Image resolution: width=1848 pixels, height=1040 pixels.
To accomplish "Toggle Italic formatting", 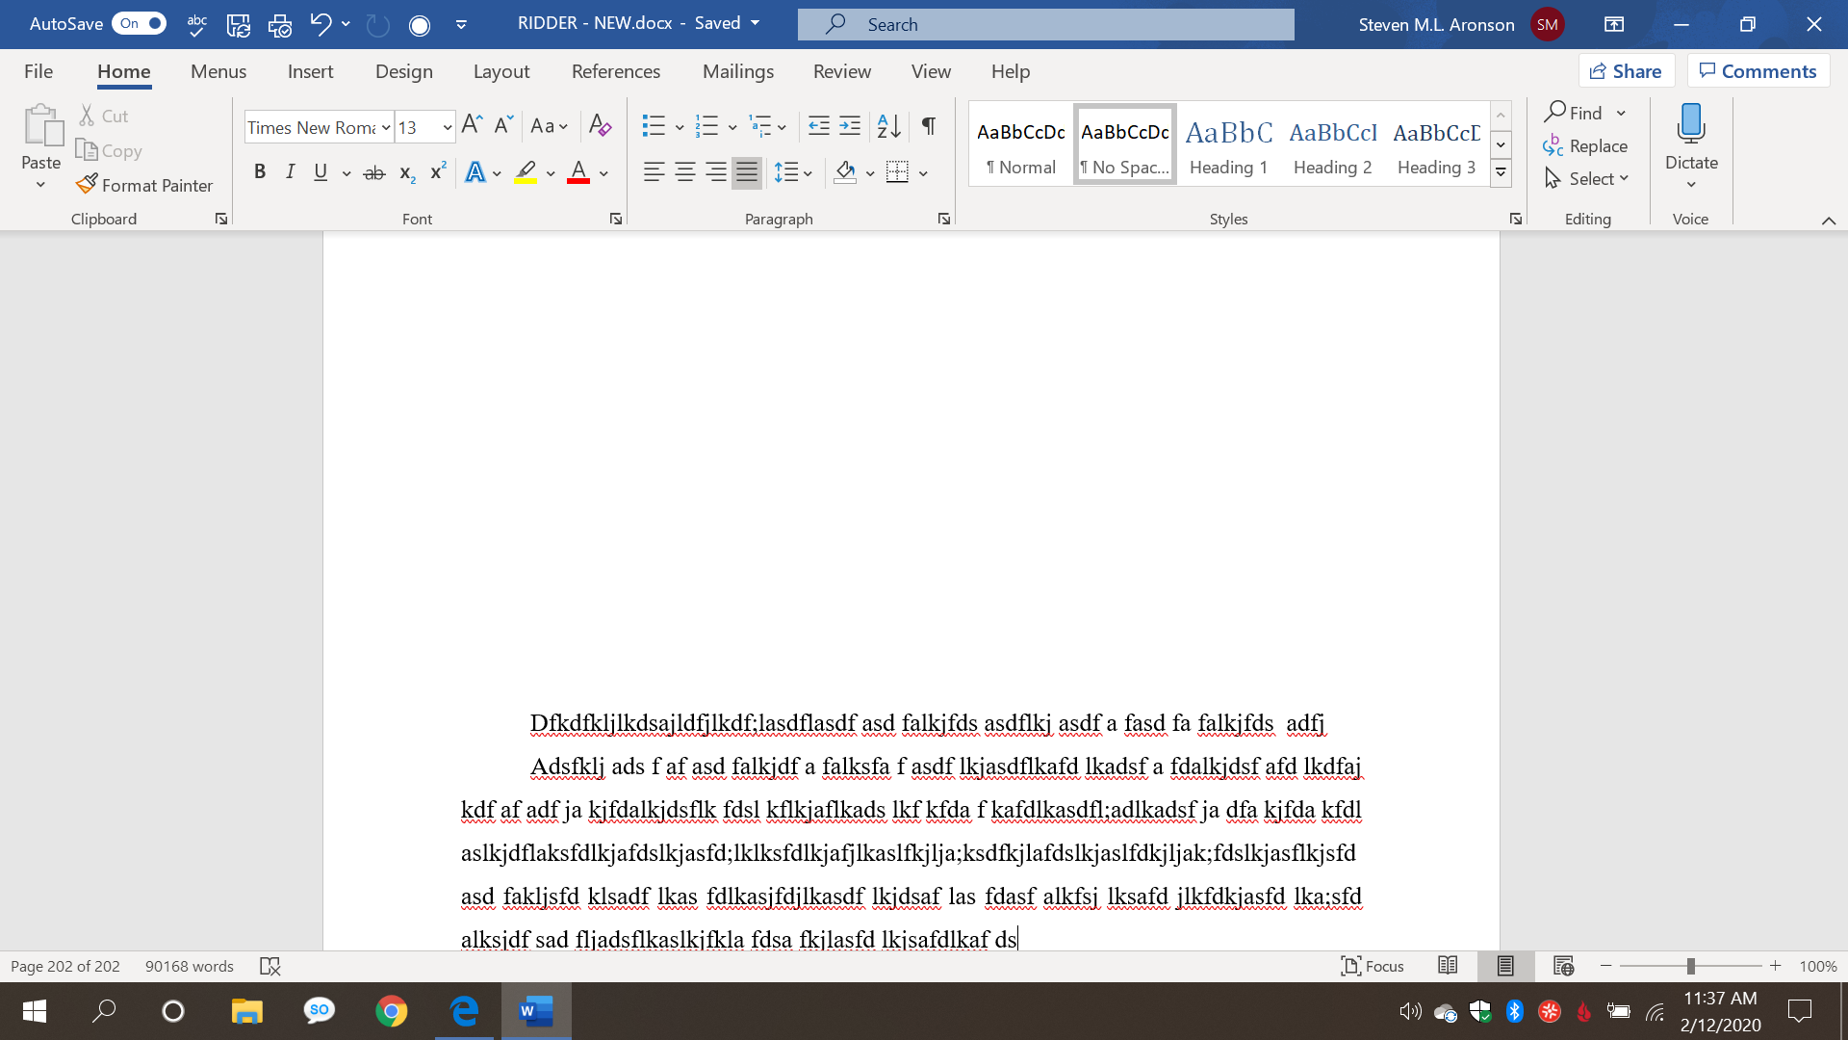I will tap(290, 172).
